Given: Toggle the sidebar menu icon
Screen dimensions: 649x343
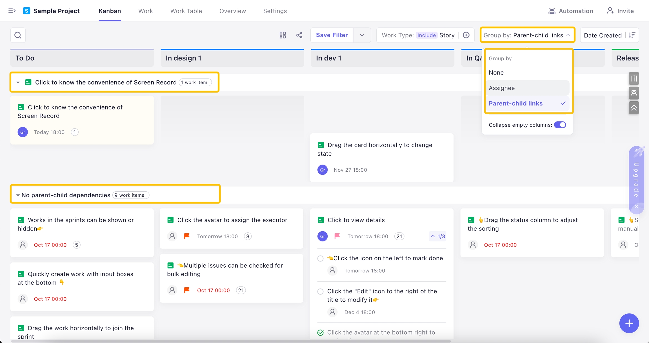Looking at the screenshot, I should pyautogui.click(x=12, y=11).
